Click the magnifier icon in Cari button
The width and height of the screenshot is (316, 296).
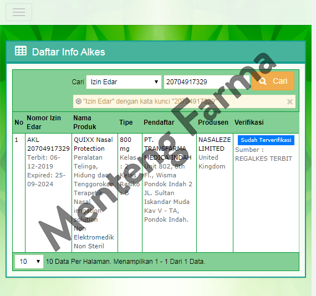[263, 81]
